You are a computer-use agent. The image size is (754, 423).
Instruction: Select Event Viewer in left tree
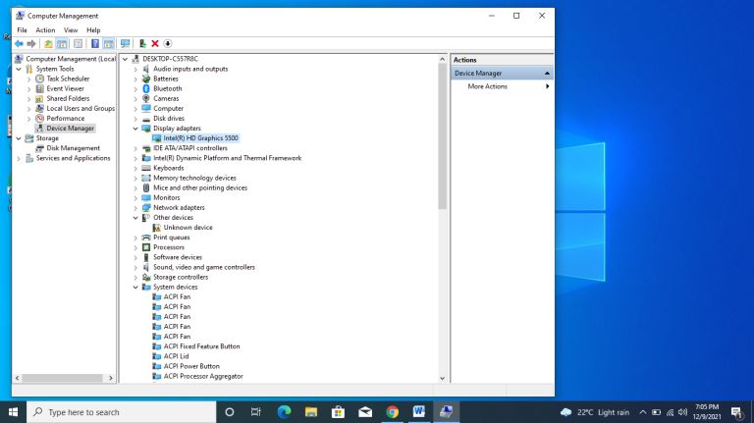(65, 88)
